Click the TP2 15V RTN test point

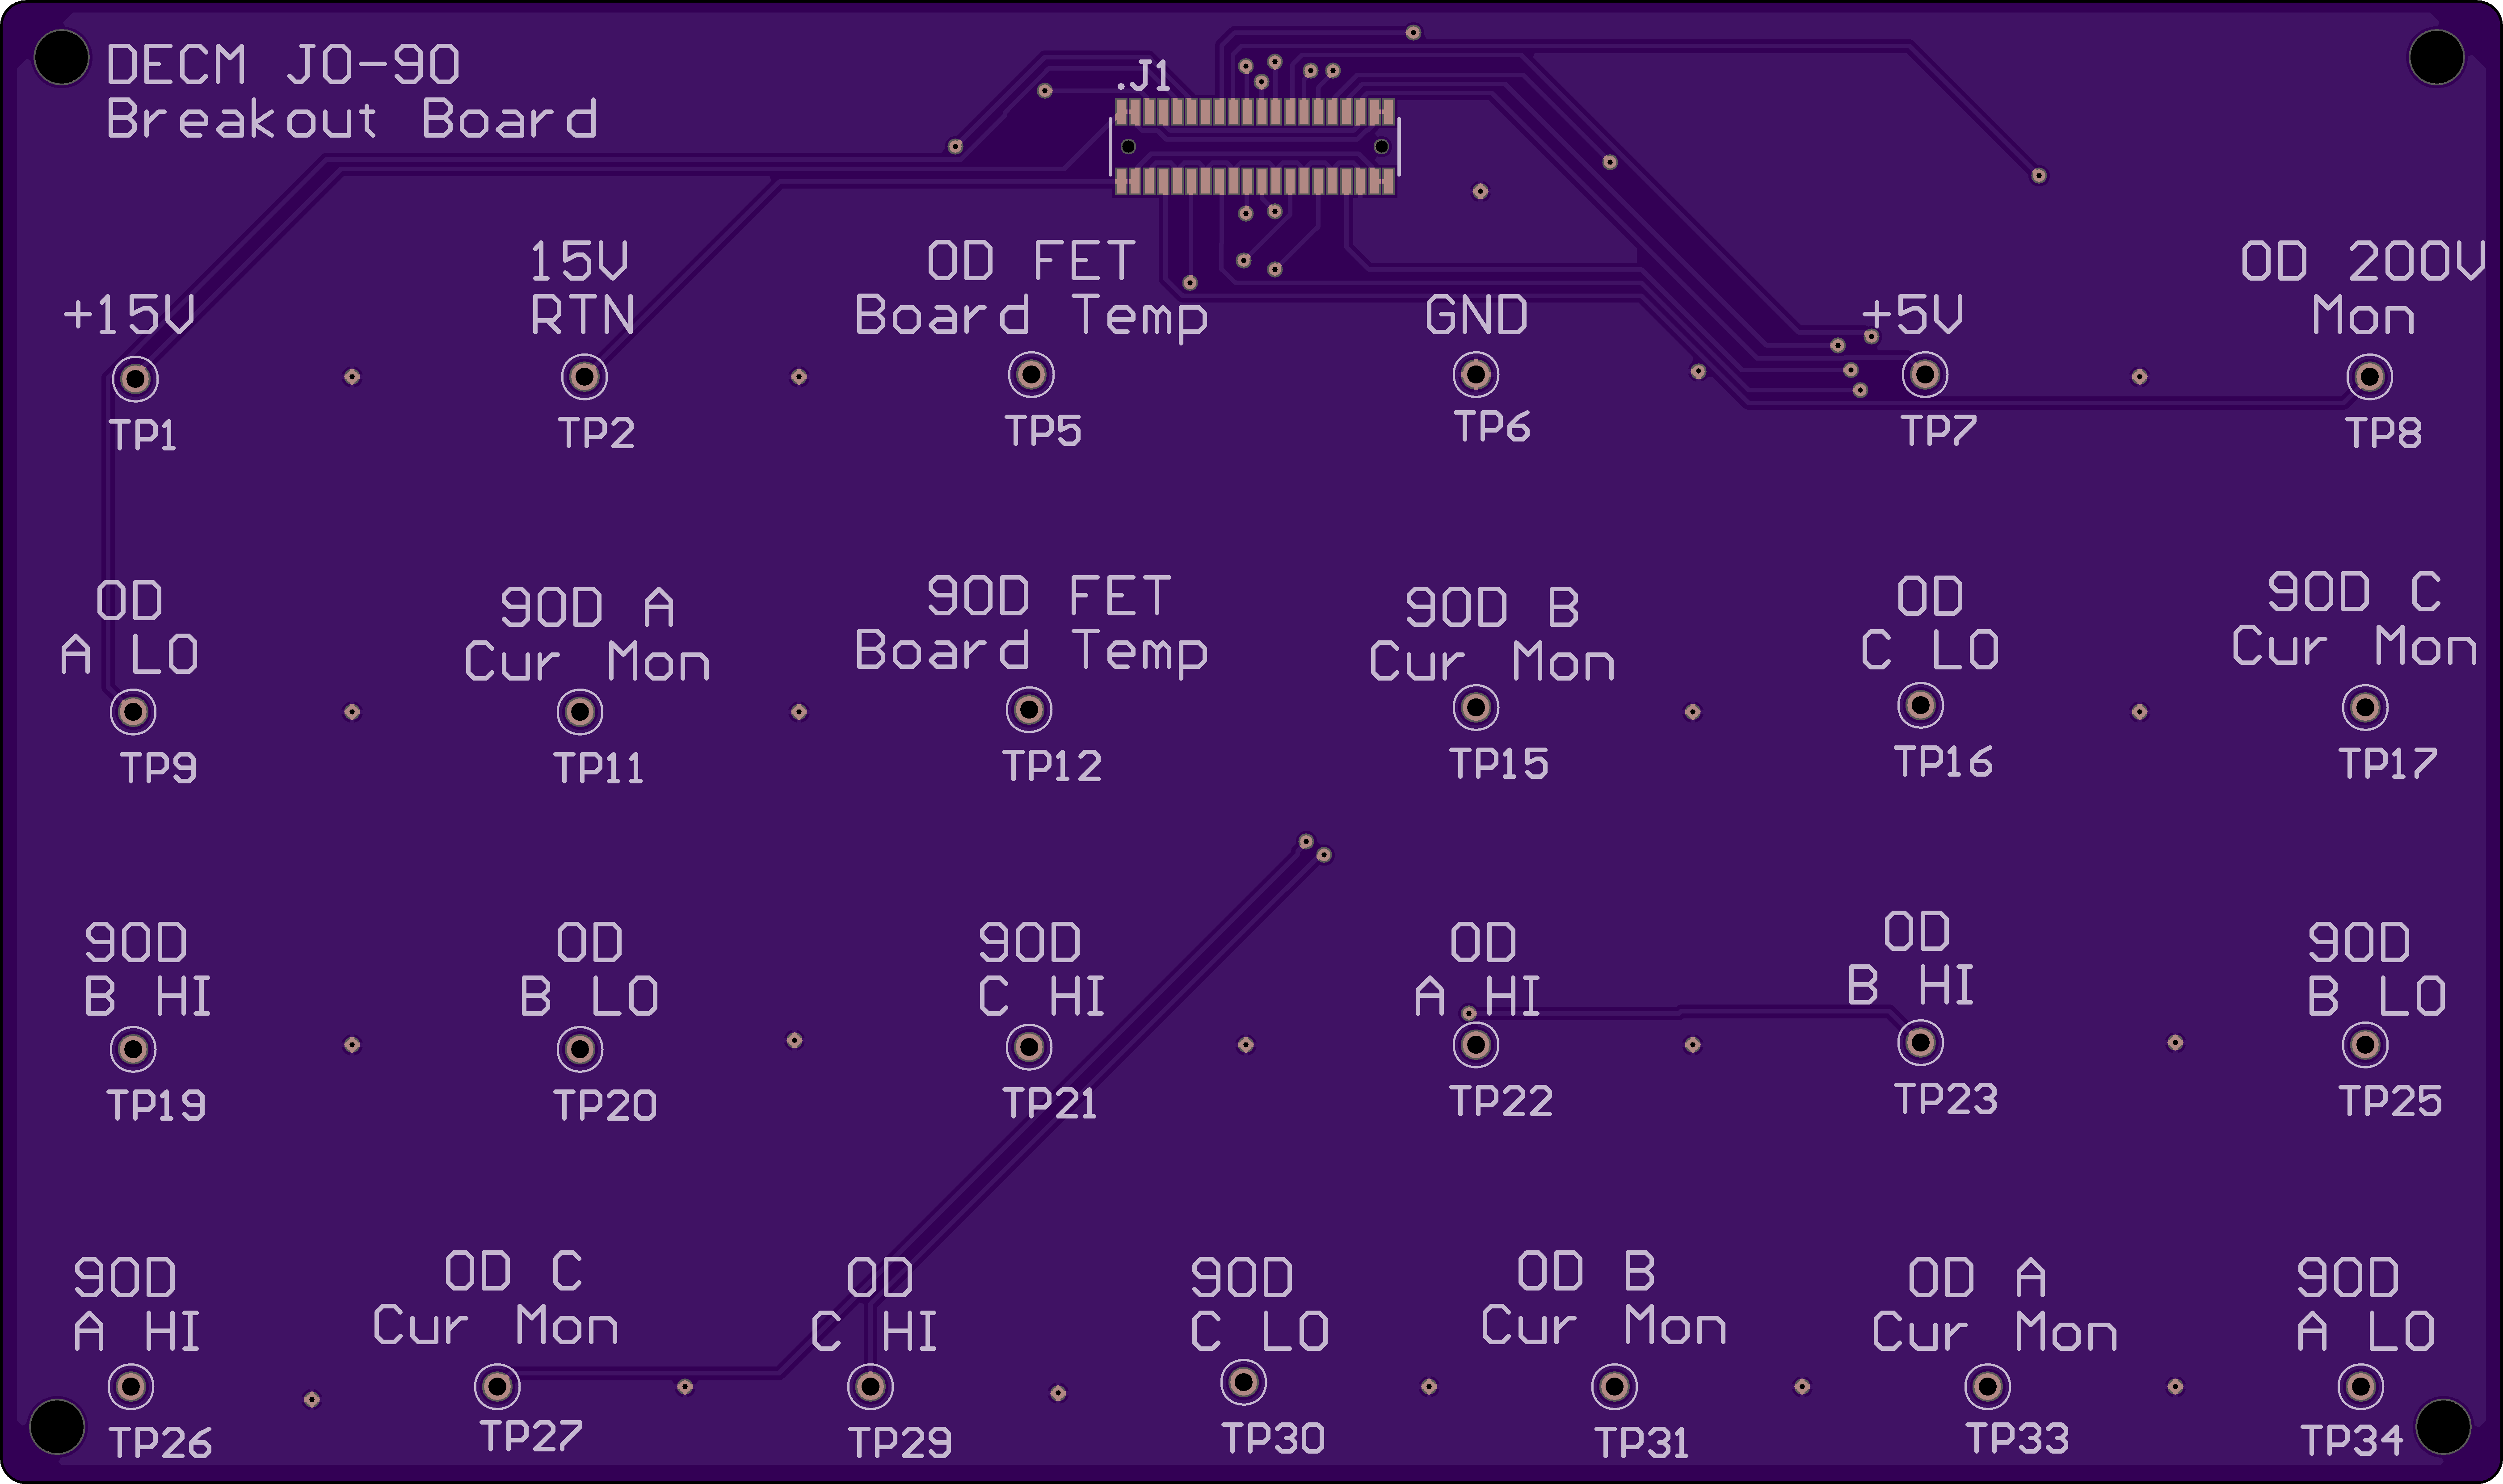point(585,377)
